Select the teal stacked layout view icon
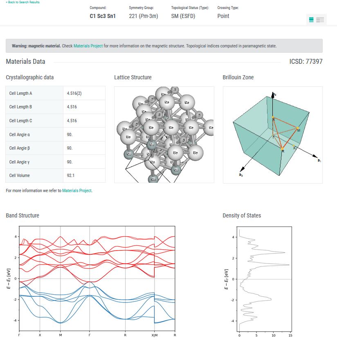Screen dimensions: 337x345 click(311, 20)
